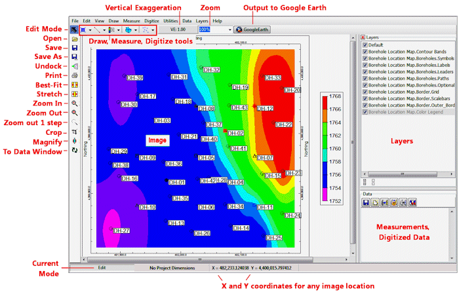The width and height of the screenshot is (459, 292).
Task: Activate the Zoom Out magnifier tool
Action: (x=74, y=113)
